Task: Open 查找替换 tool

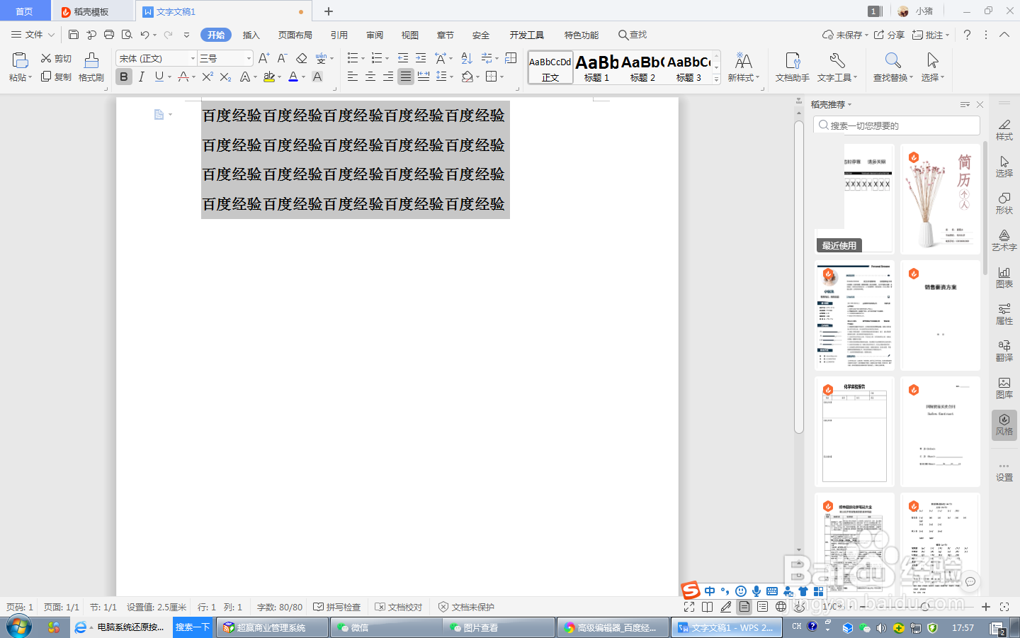Action: [892, 67]
